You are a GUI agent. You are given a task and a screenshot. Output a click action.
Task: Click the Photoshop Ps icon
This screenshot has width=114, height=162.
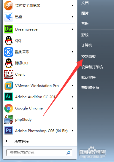[9, 130]
